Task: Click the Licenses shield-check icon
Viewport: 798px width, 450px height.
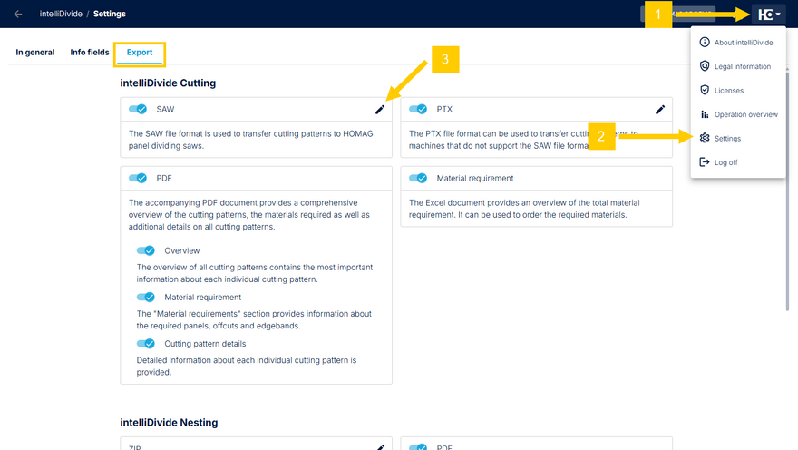Action: tap(705, 90)
